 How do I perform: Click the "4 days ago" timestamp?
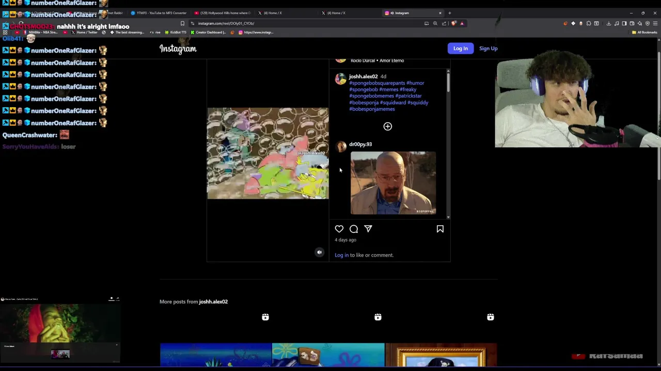(345, 240)
